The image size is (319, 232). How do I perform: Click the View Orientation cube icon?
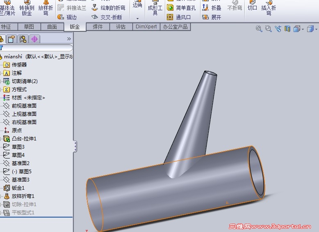coord(297,29)
